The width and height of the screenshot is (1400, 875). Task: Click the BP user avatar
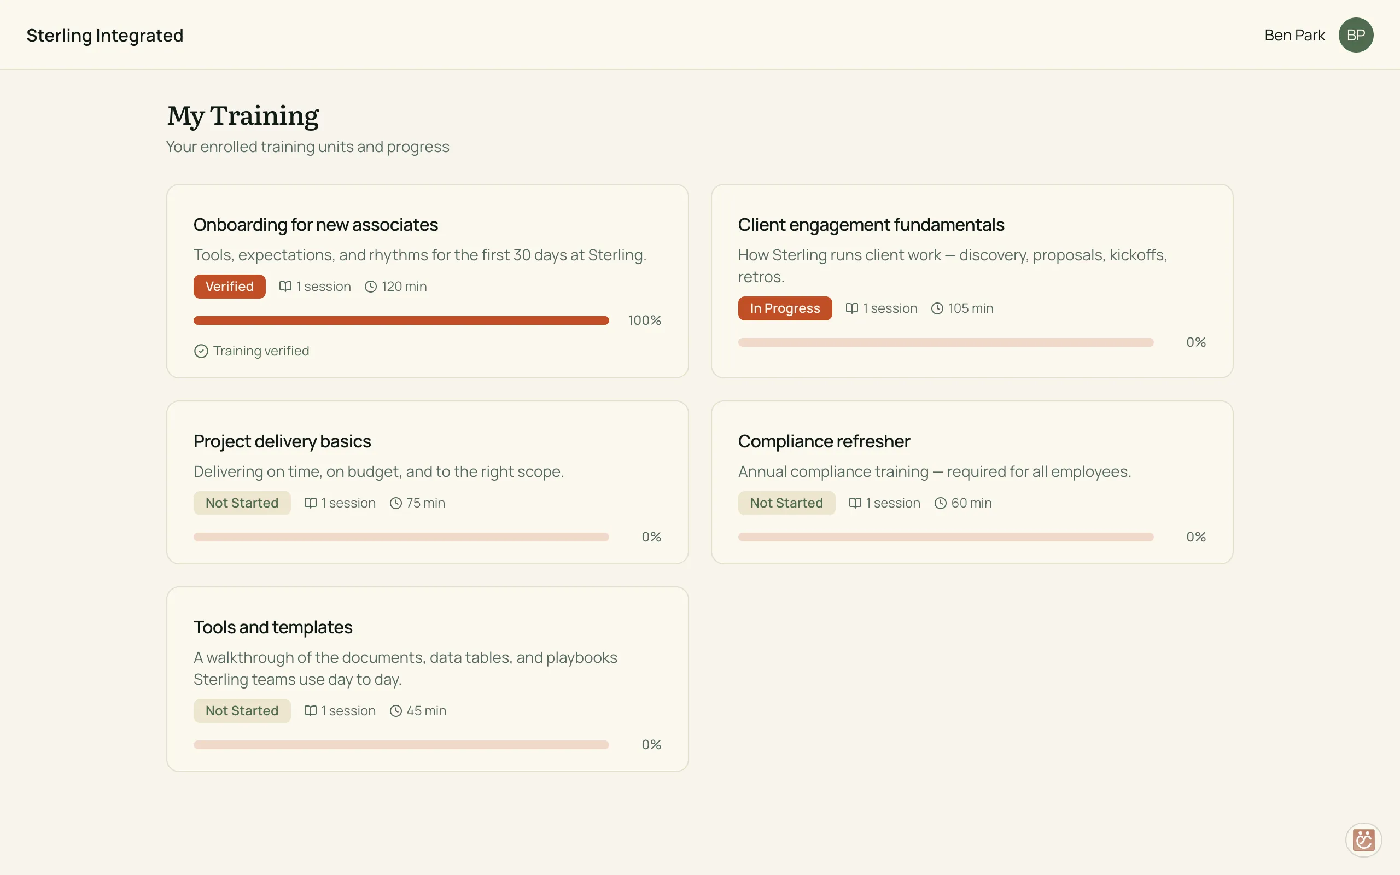(x=1356, y=34)
